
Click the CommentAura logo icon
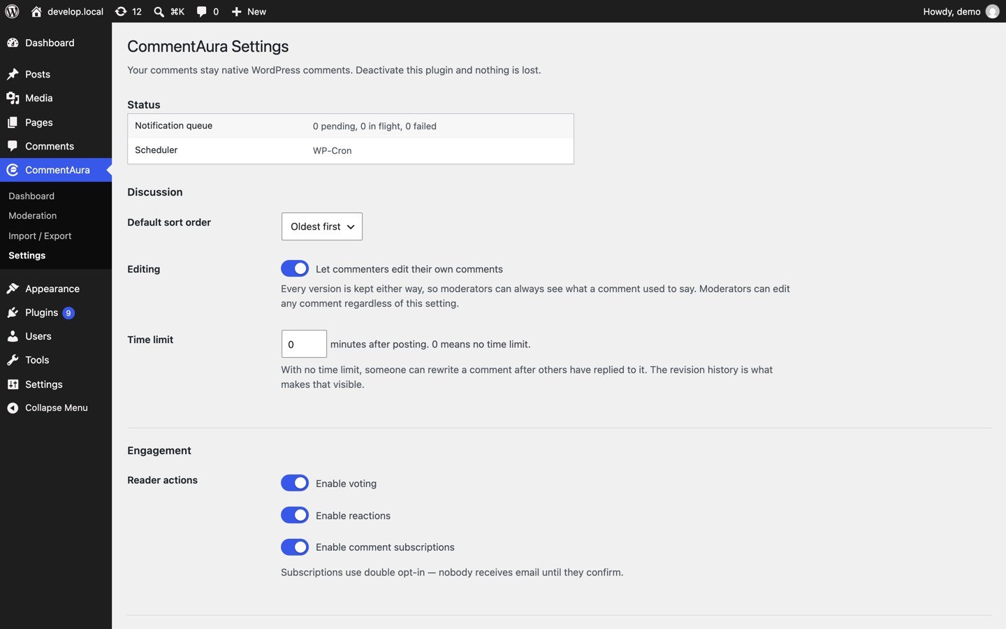pyautogui.click(x=13, y=170)
